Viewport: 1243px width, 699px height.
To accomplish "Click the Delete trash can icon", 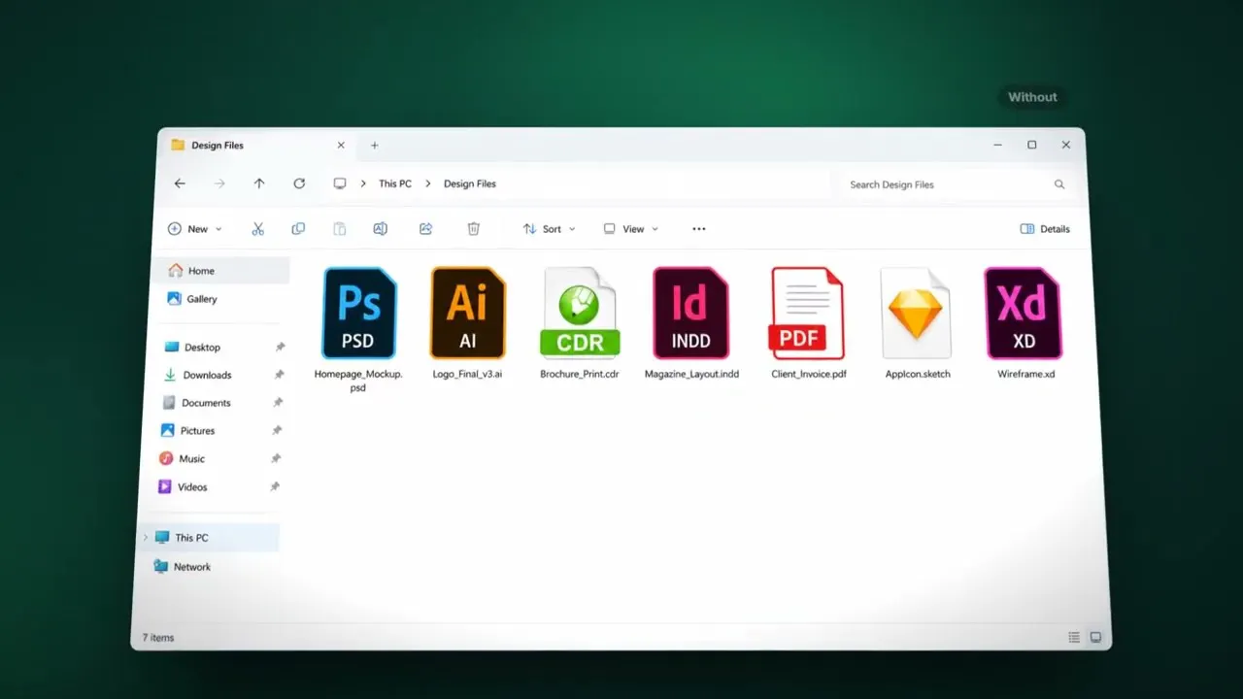I will [473, 229].
